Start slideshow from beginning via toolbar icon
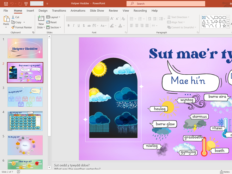The height and width of the screenshot is (174, 232). (26, 4)
